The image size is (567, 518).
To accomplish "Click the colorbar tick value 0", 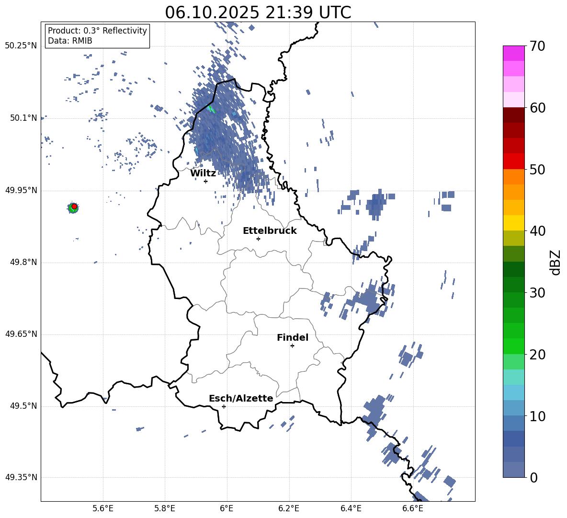I will point(533,477).
